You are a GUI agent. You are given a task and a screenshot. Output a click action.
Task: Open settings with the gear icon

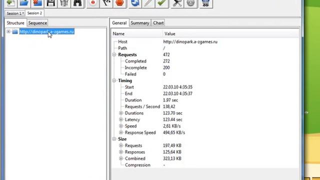pos(190,3)
